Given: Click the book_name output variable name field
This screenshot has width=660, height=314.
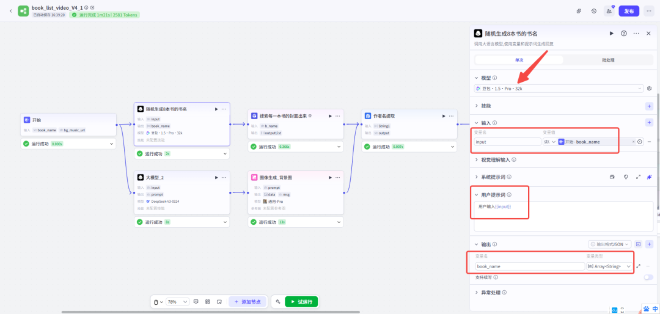Looking at the screenshot, I should [529, 266].
